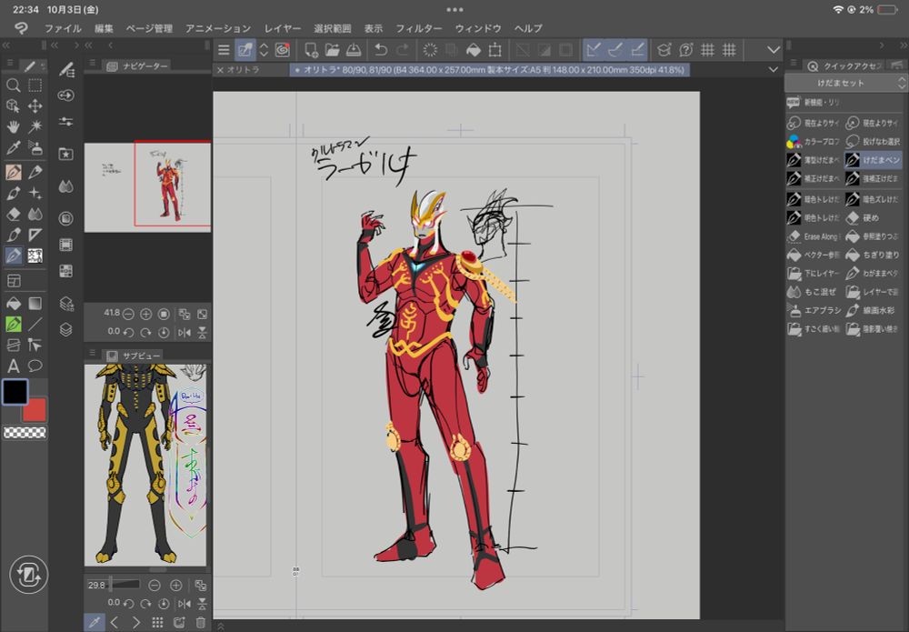Flip navigator view horizontally

coord(185,332)
